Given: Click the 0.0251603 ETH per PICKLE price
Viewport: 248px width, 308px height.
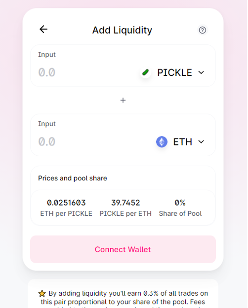Looking at the screenshot, I should point(66,203).
